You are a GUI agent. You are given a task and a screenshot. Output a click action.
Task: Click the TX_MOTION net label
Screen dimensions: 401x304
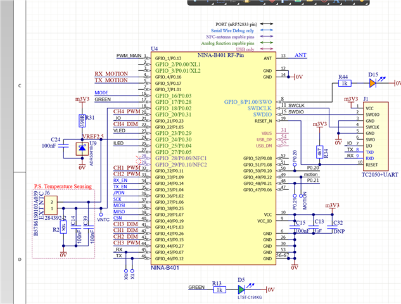111,80
